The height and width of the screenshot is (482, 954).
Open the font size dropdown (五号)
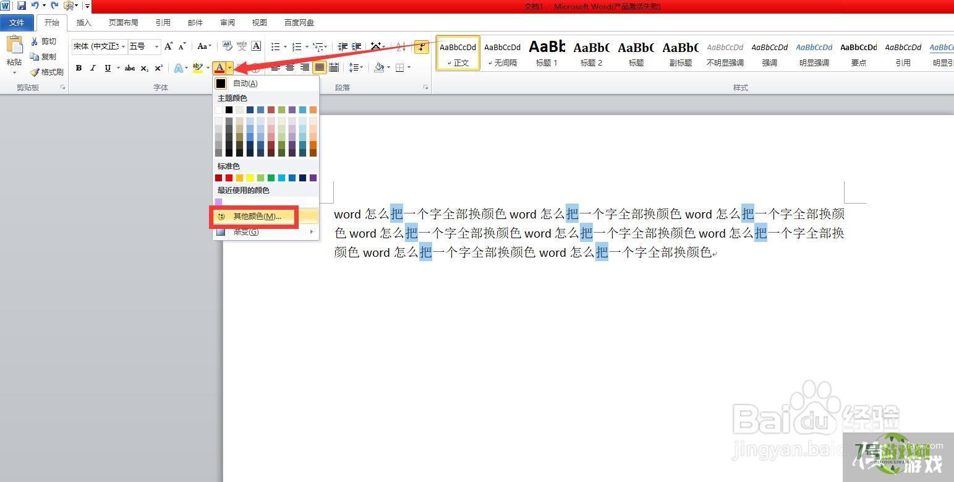157,46
